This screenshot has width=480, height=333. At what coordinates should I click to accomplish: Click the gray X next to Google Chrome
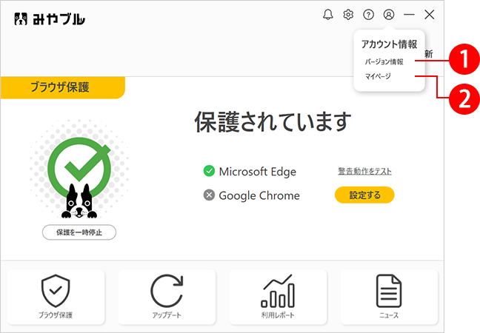[x=209, y=195]
